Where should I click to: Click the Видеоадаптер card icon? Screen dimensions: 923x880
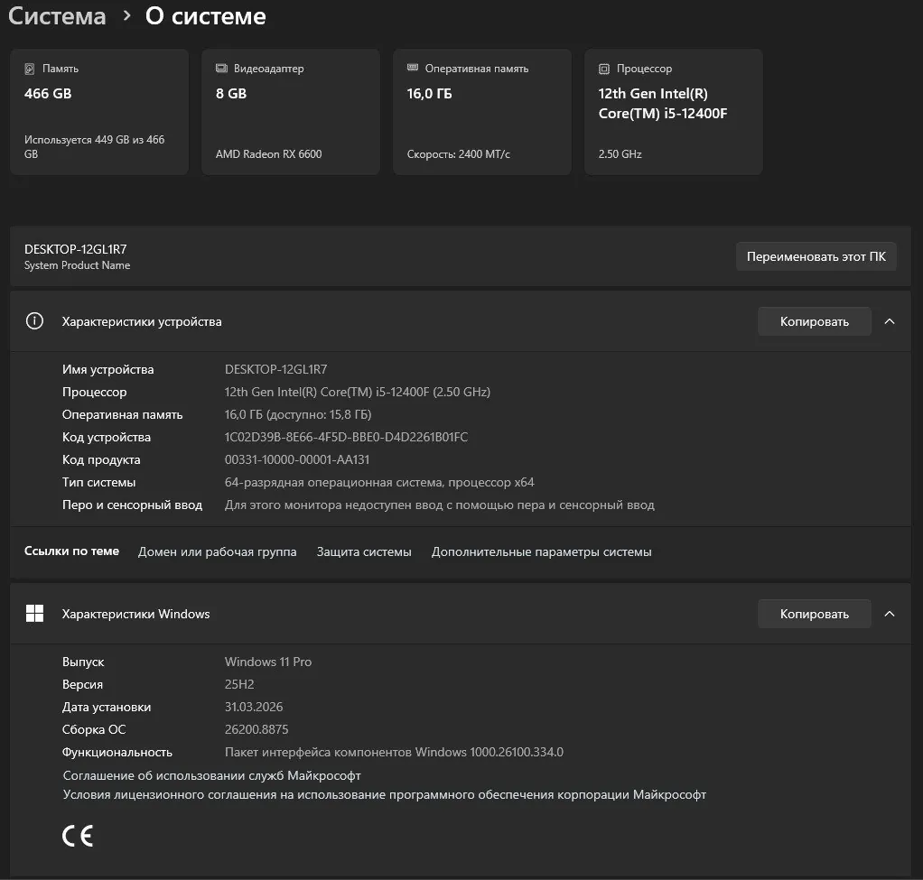coord(221,69)
